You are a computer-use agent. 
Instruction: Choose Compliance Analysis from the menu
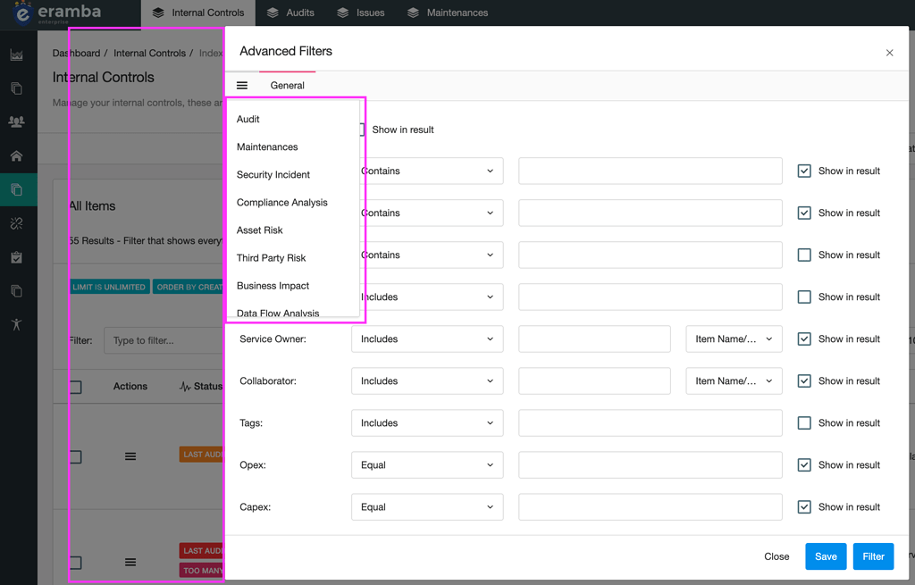pos(281,203)
